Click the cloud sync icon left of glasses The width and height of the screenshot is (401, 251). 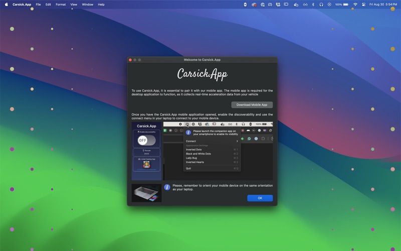tap(296, 5)
